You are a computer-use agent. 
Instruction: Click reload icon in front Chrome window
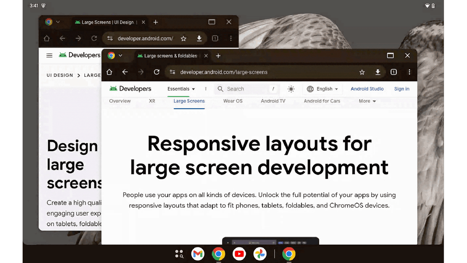[x=156, y=72]
